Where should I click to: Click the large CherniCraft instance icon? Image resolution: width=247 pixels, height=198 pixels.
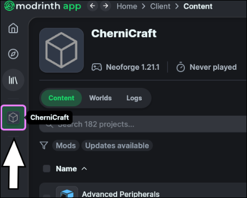coord(62,50)
